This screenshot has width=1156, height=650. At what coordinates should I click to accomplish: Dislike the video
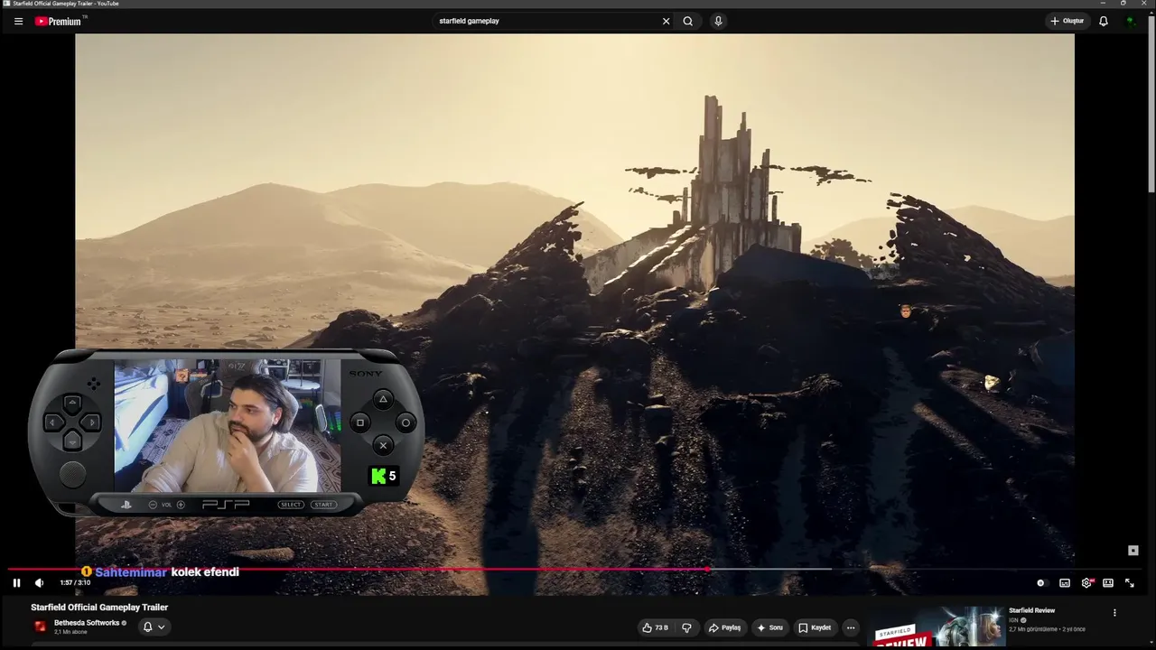click(x=686, y=627)
